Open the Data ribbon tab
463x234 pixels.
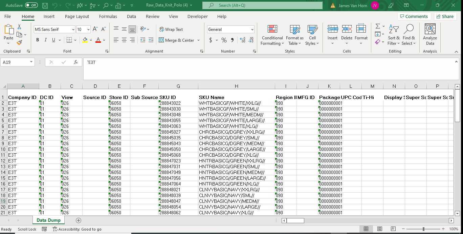click(131, 16)
